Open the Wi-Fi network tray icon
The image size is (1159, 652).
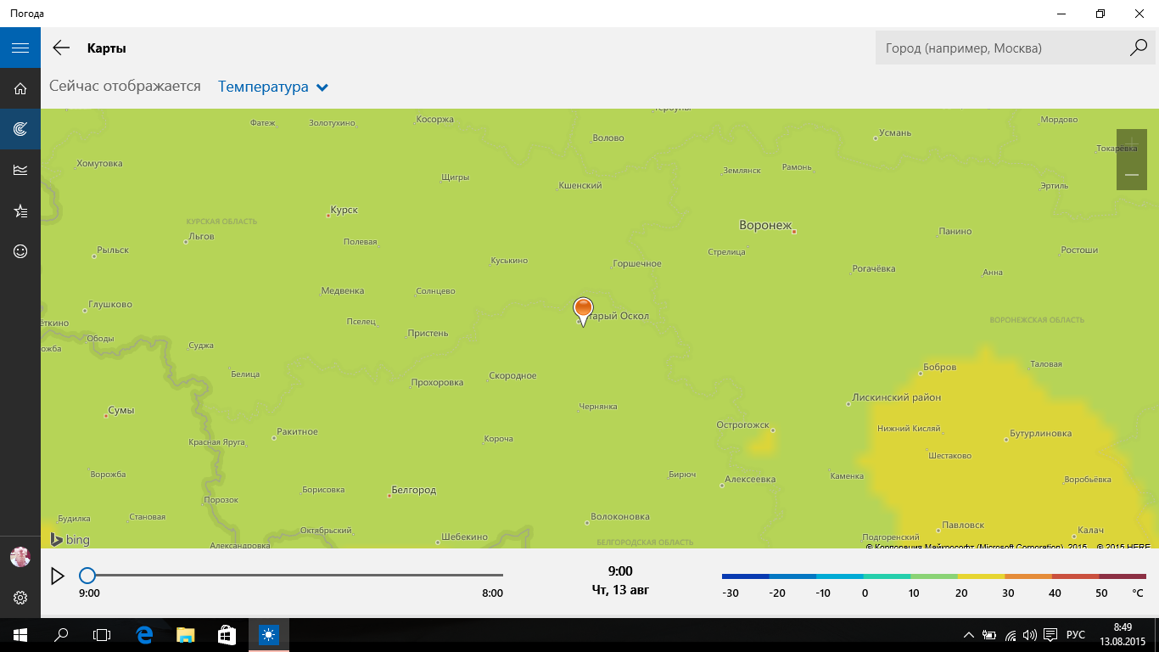pos(1011,635)
